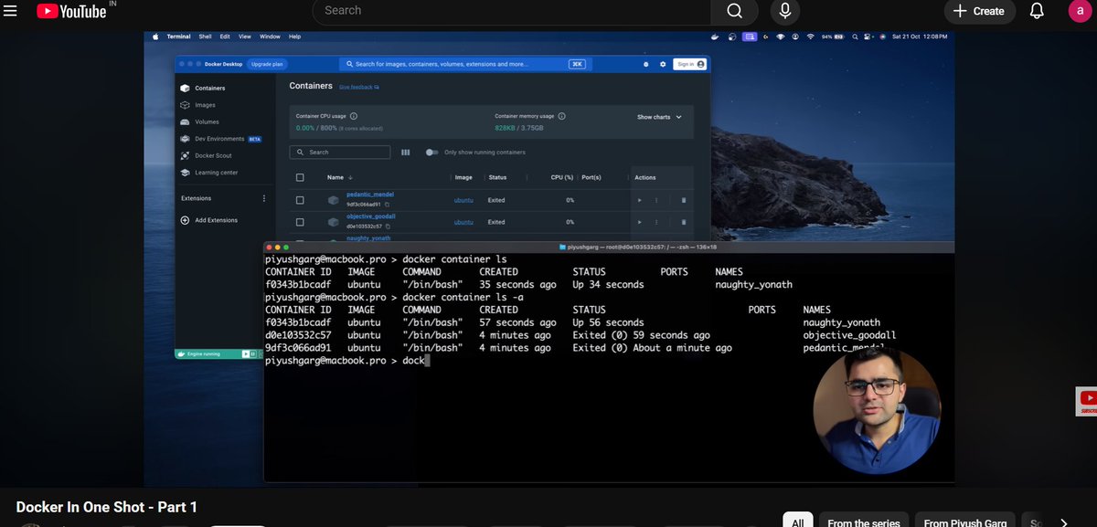1097x527 pixels.
Task: Open Spotlight search in macOS menu bar
Action: (x=854, y=37)
